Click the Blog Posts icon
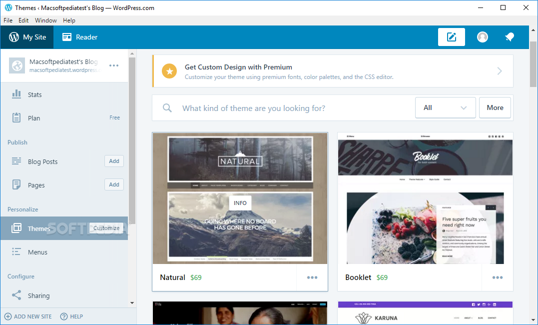 [x=16, y=161]
